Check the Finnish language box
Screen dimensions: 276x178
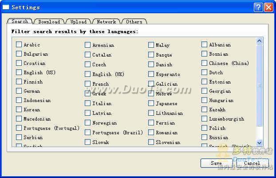coord(19,81)
